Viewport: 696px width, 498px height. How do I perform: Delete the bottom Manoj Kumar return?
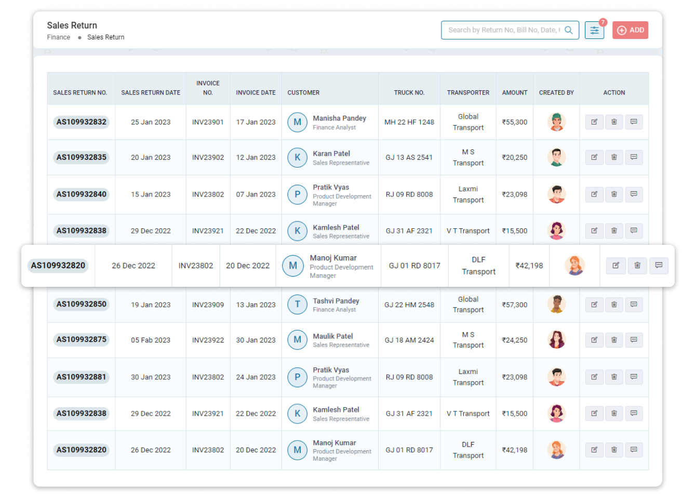(x=614, y=450)
